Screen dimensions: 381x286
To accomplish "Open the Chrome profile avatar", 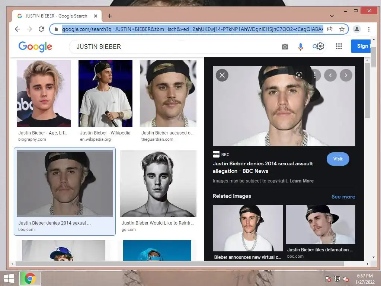I will pyautogui.click(x=357, y=29).
